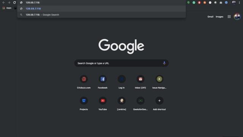Click the Google logo

[x=121, y=46]
